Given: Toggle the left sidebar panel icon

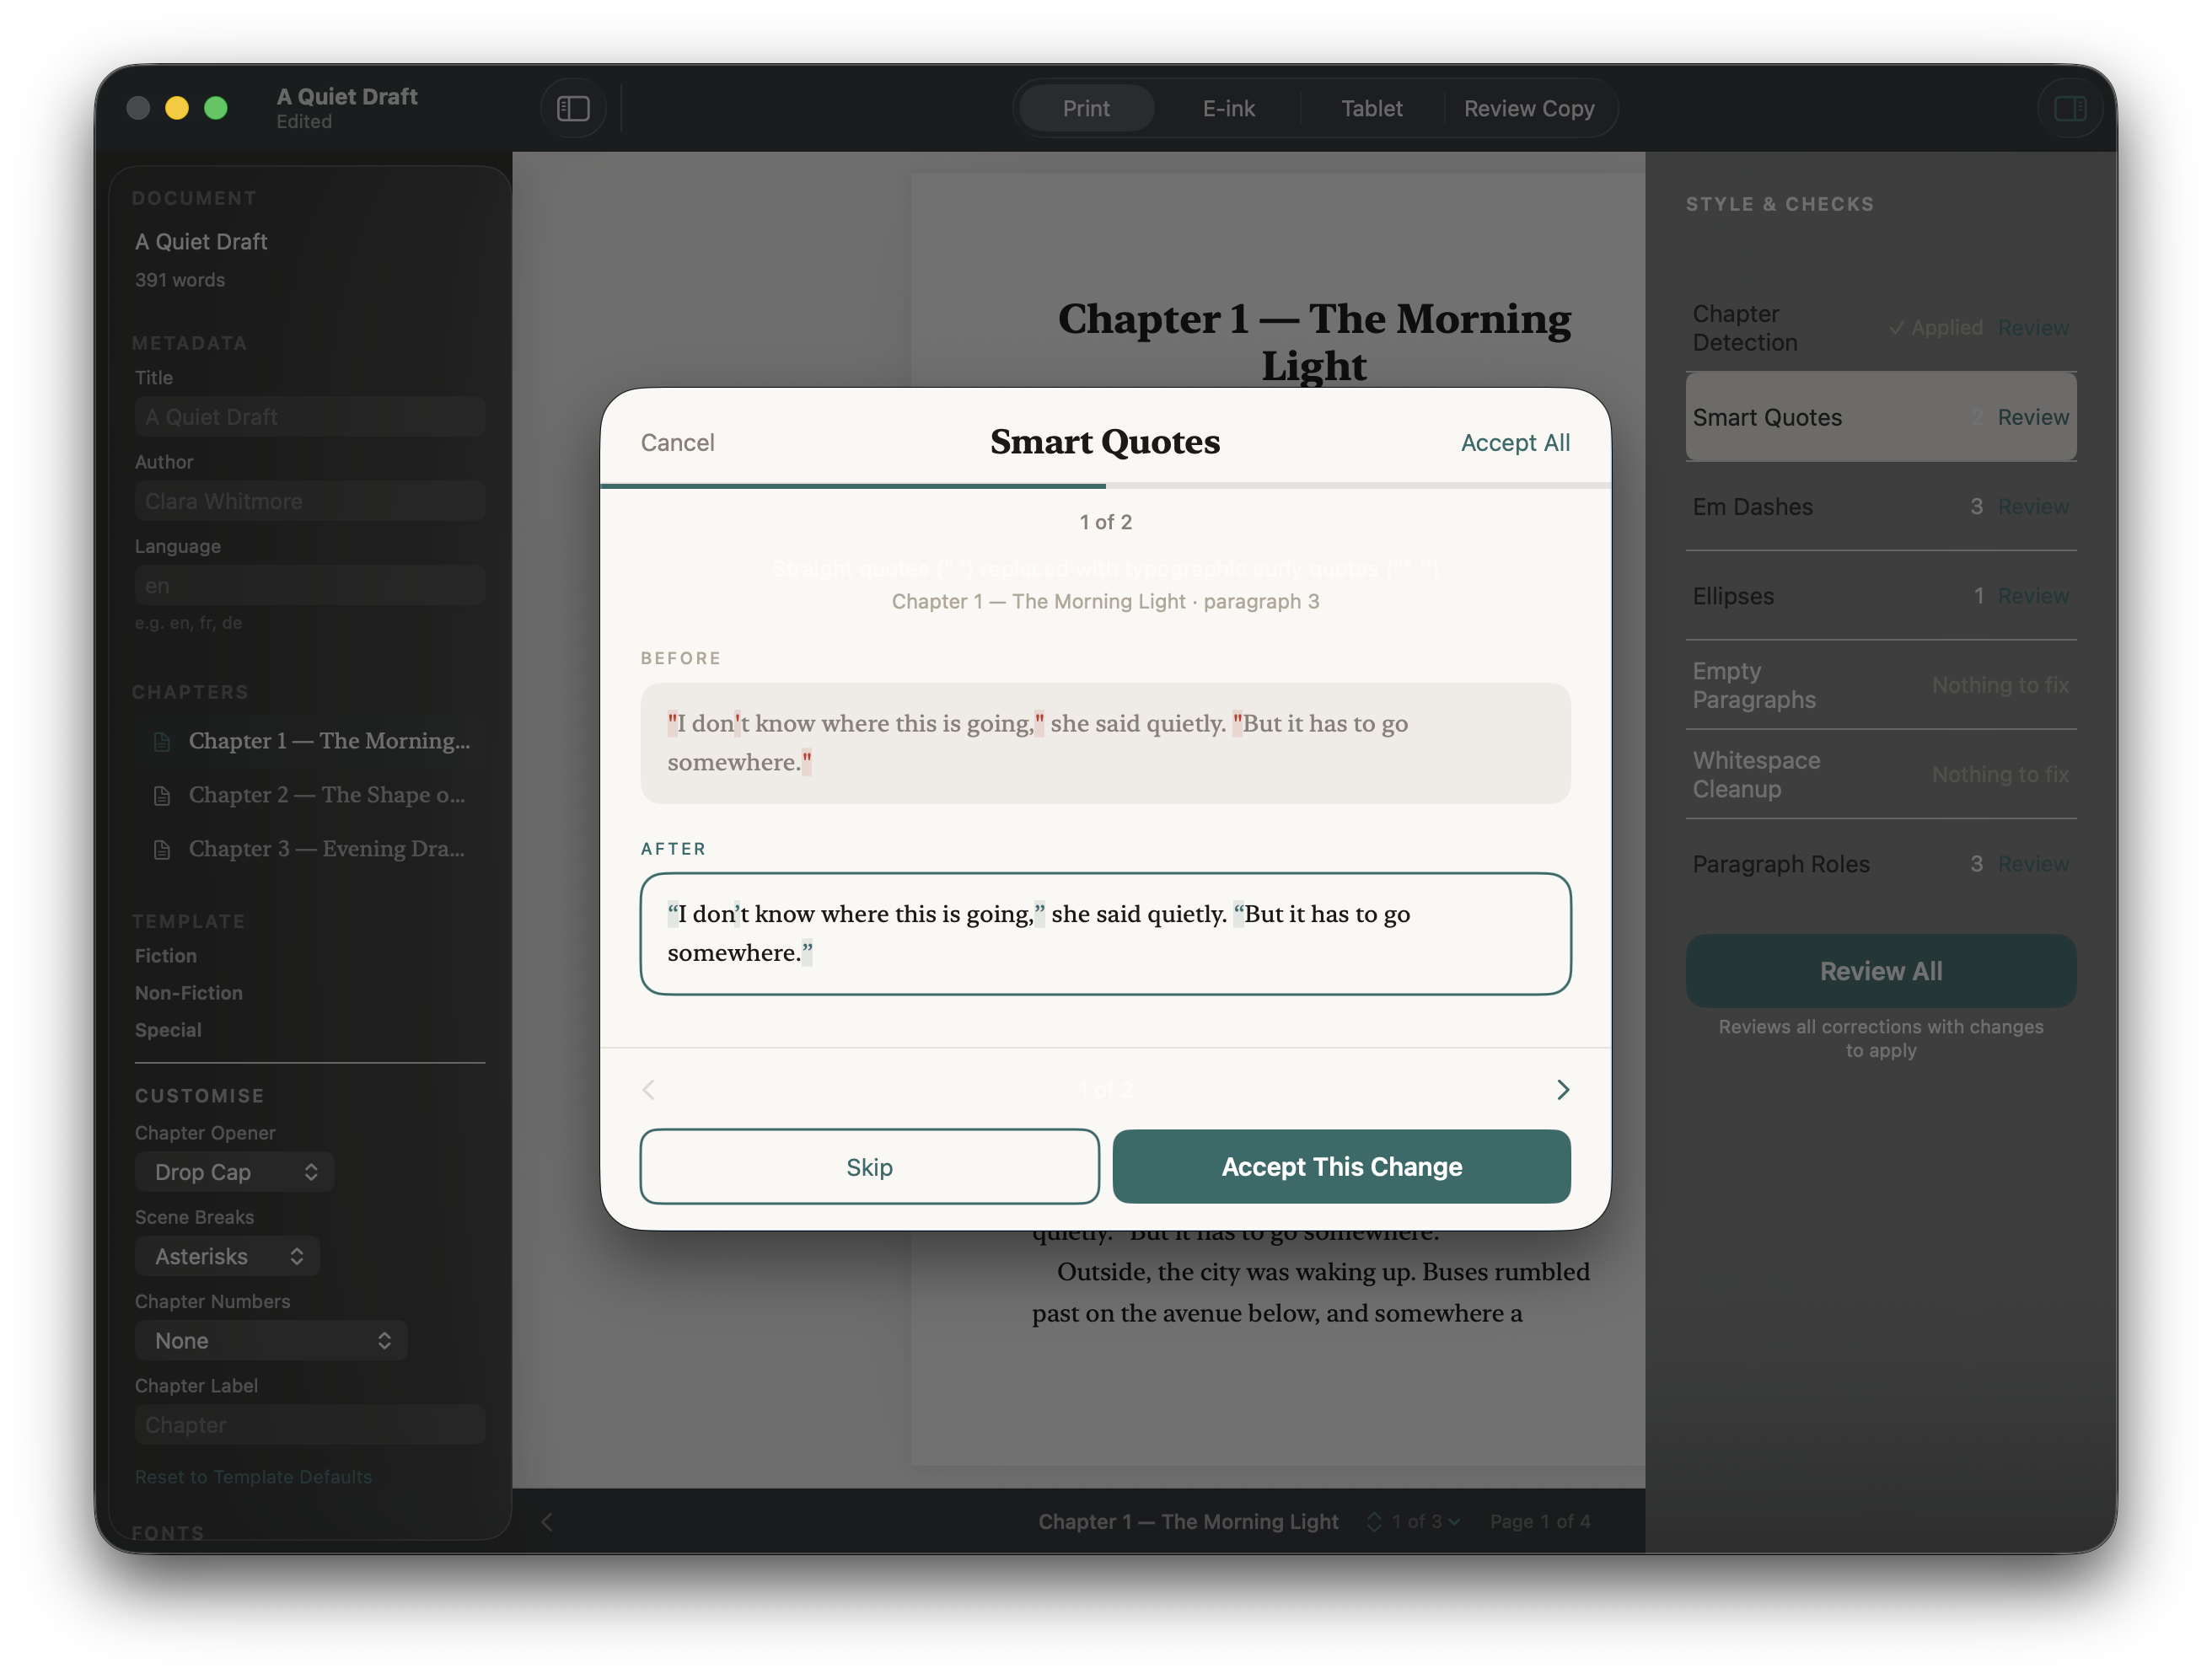Looking at the screenshot, I should pos(573,108).
